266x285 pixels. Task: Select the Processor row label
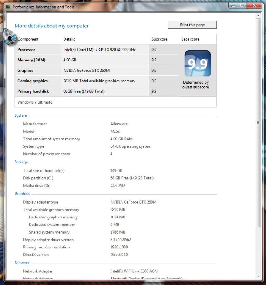pyautogui.click(x=26, y=50)
